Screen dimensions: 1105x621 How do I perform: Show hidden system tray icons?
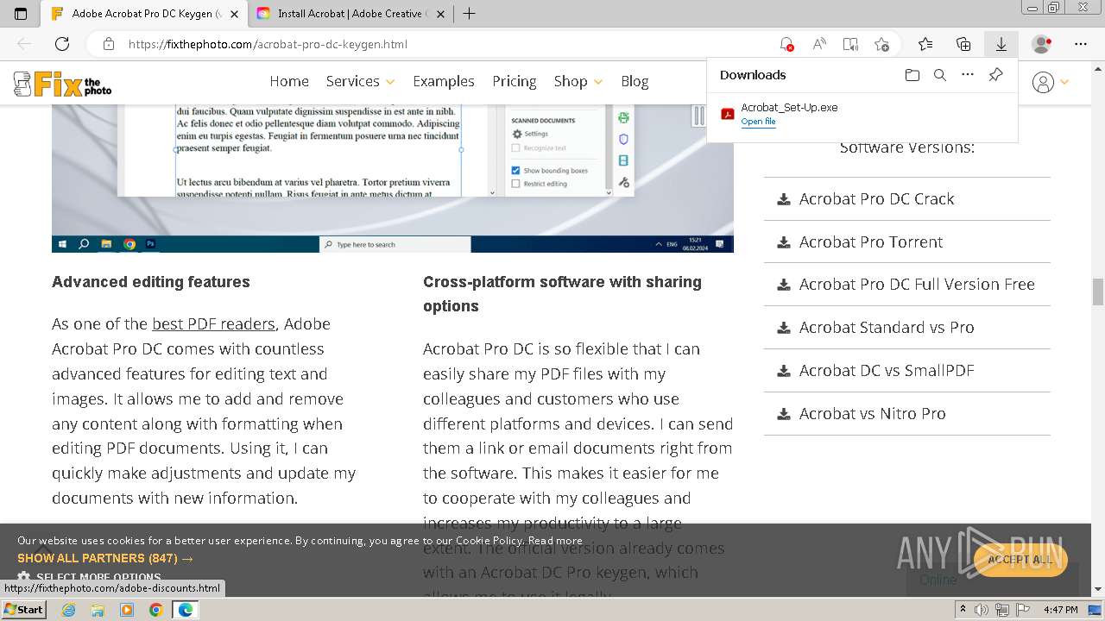pyautogui.click(x=963, y=610)
